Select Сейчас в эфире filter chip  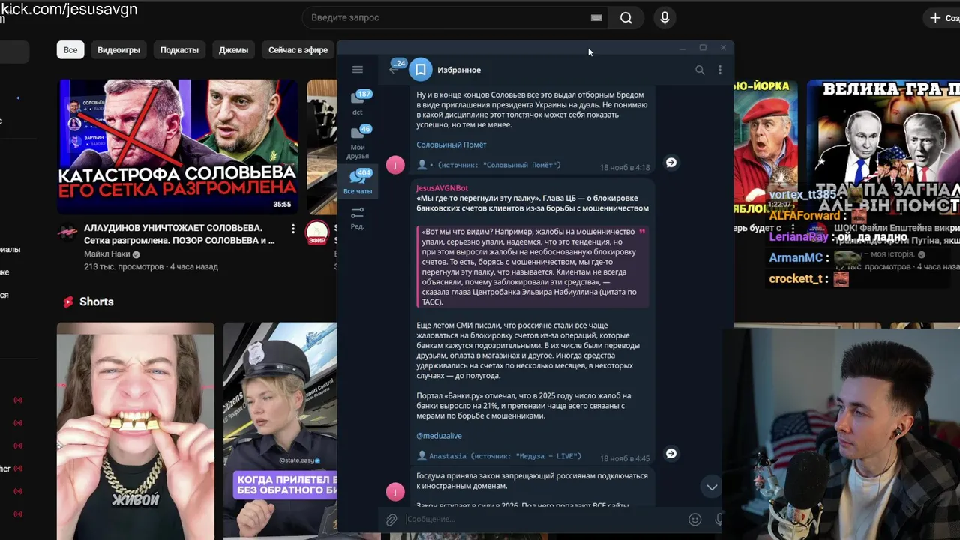298,50
